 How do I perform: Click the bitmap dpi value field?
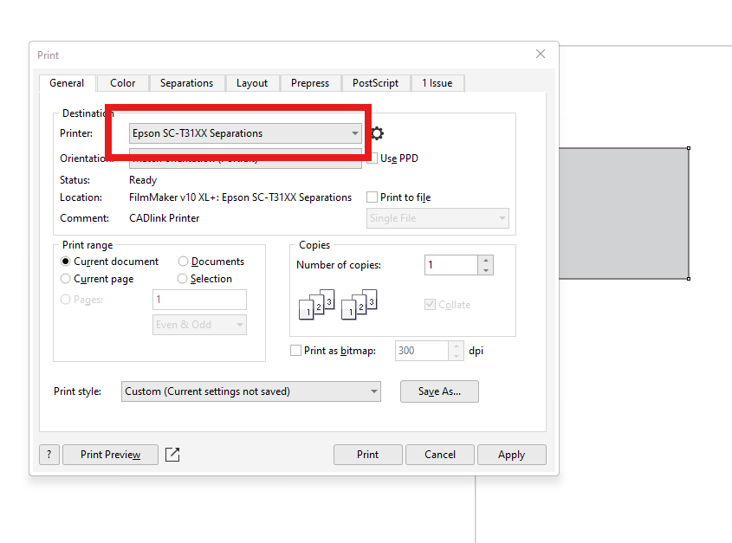point(422,351)
